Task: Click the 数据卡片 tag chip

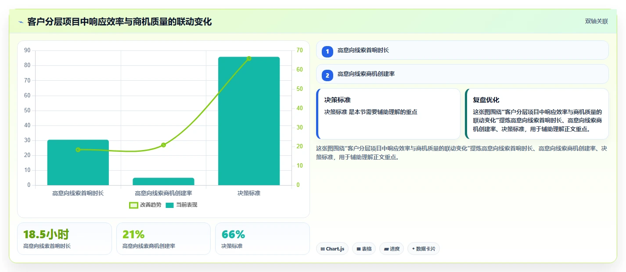Action: (x=424, y=249)
